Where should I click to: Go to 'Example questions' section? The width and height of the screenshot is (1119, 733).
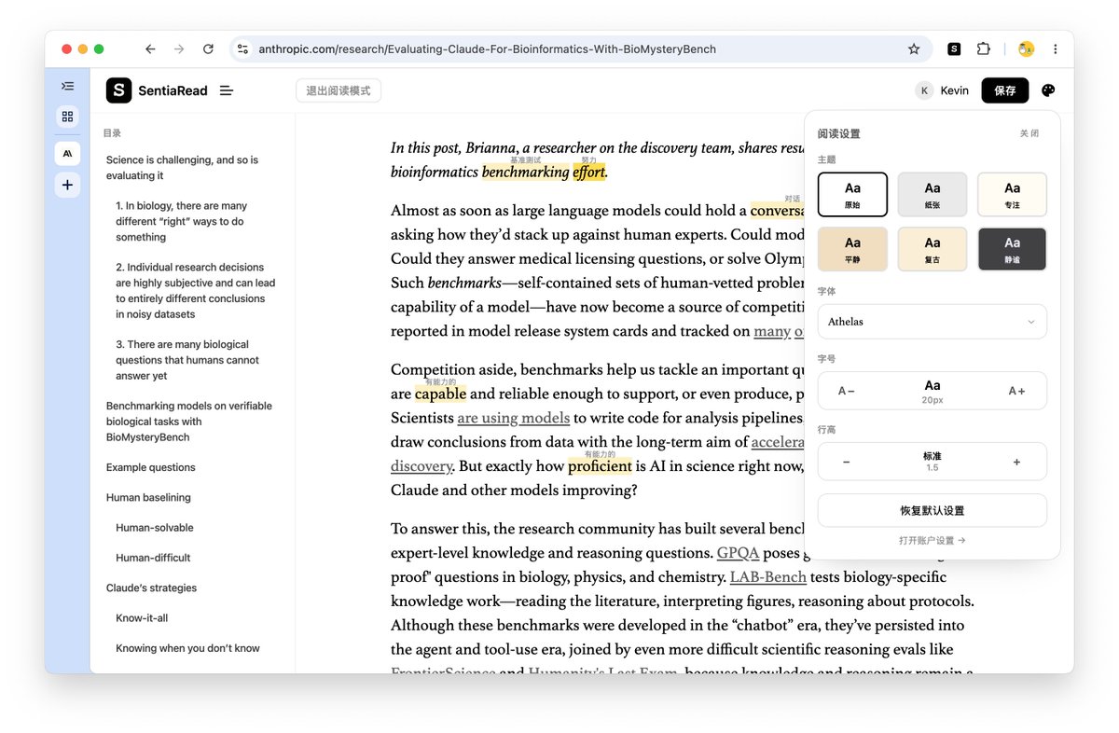coord(151,467)
